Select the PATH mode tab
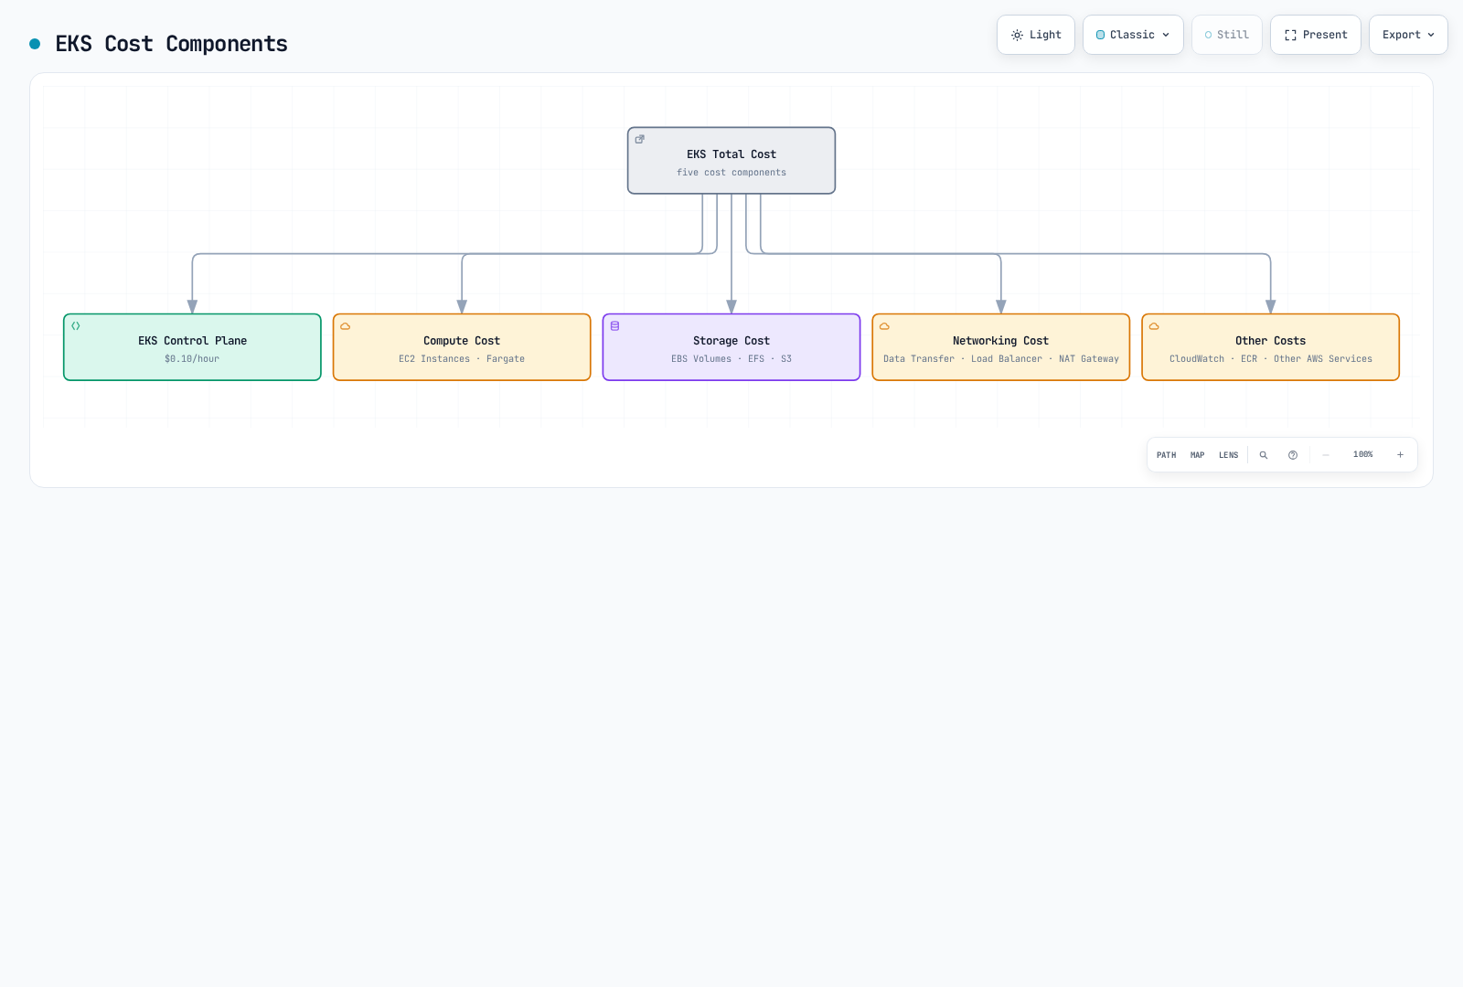 (x=1167, y=455)
